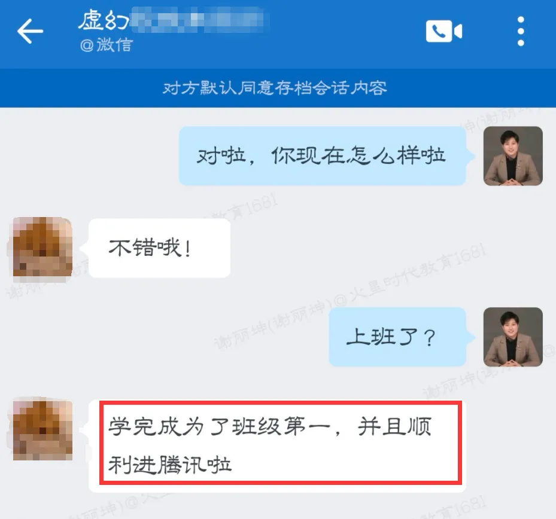Open sender avatar beside 上班了? message
556x519 pixels.
coord(513,337)
